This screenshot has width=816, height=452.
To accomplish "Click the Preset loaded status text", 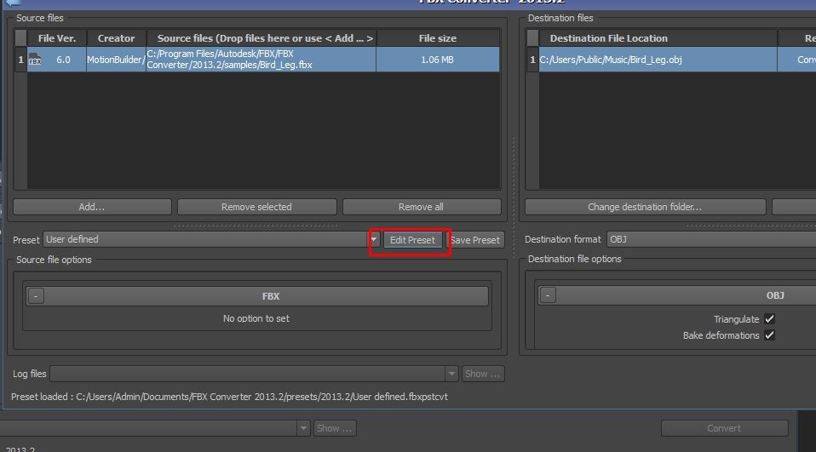I will coord(229,397).
